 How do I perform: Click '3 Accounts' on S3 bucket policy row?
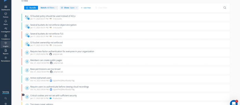(57, 19)
